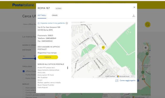
Task: Click the Frazionario: 55823 text
Action: 45,36
